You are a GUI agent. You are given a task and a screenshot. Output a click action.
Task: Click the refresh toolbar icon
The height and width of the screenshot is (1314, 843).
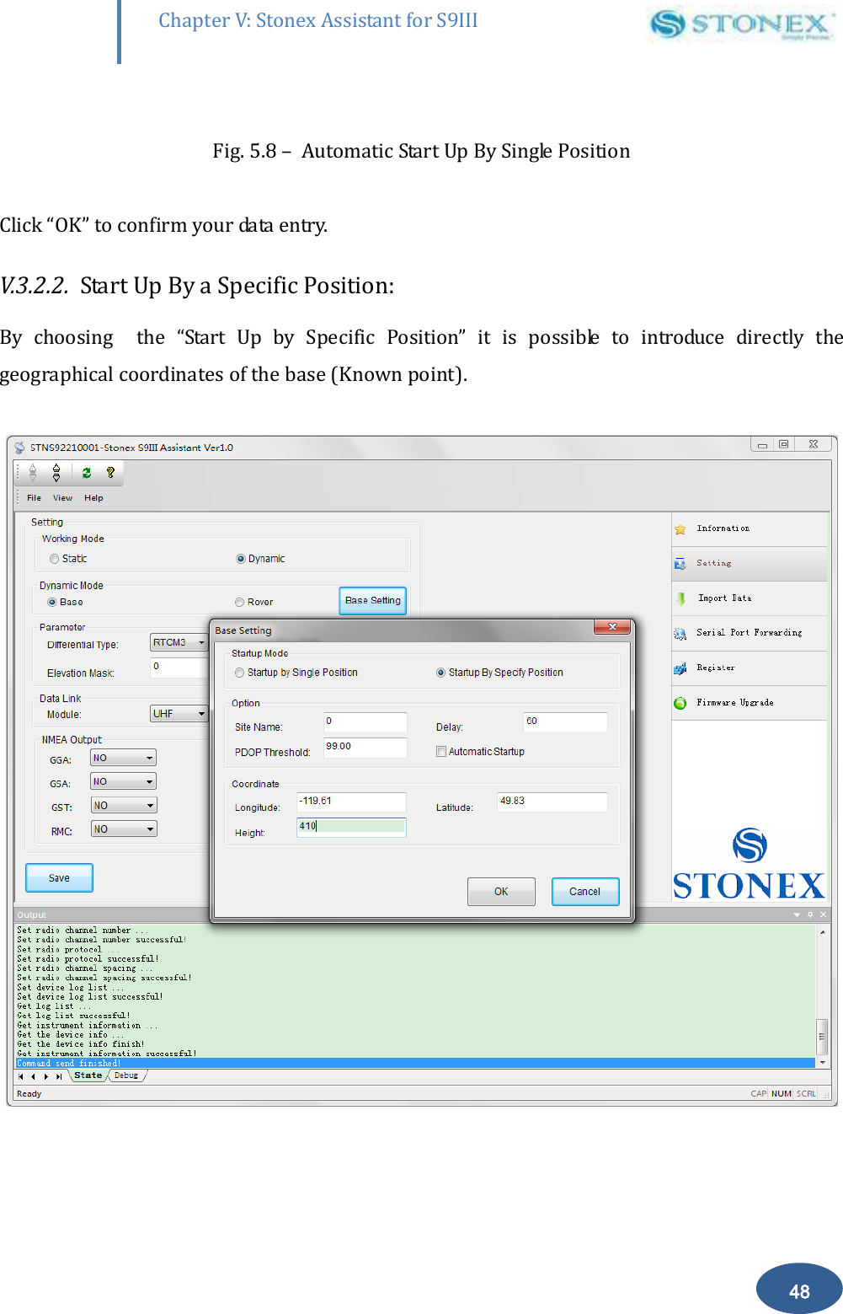(85, 473)
